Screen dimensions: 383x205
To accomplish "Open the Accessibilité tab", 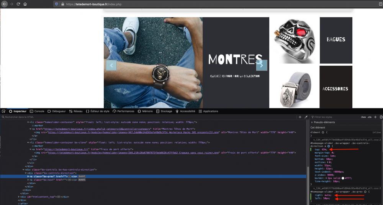I will (185, 111).
